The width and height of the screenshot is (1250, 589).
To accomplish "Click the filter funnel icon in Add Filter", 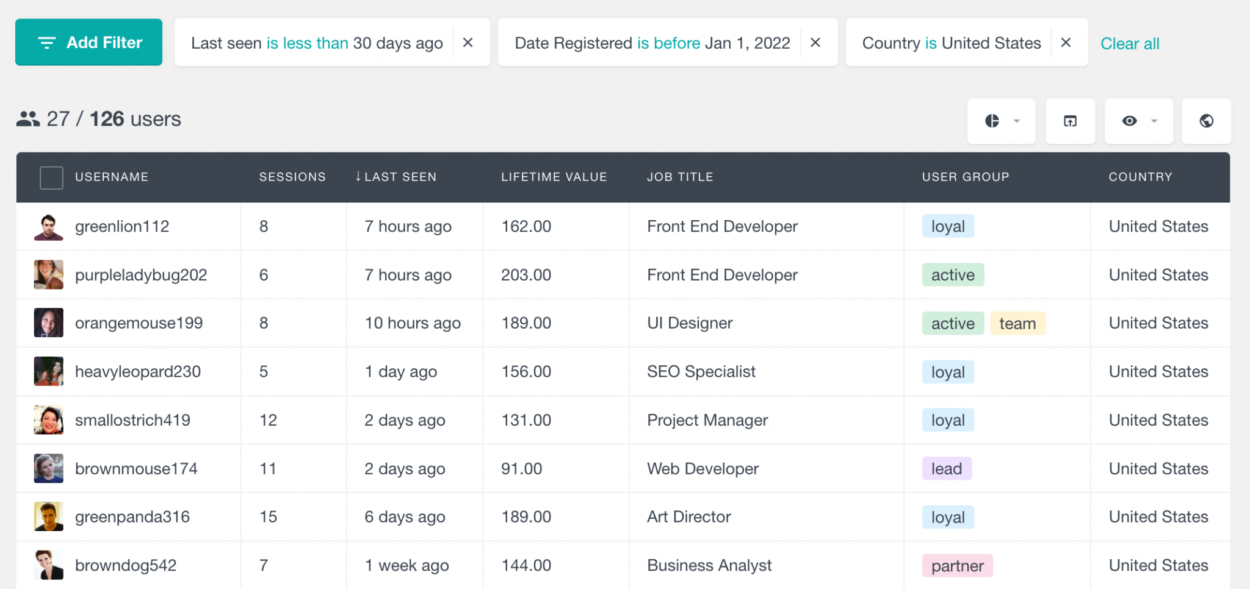I will 47,42.
